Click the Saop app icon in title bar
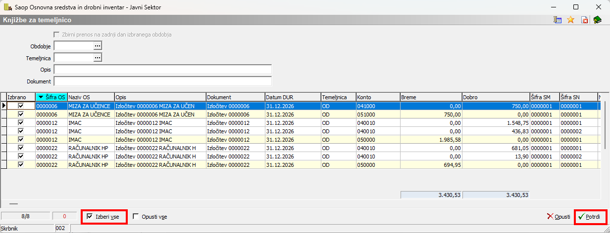Image resolution: width=610 pixels, height=233 pixels. point(7,7)
